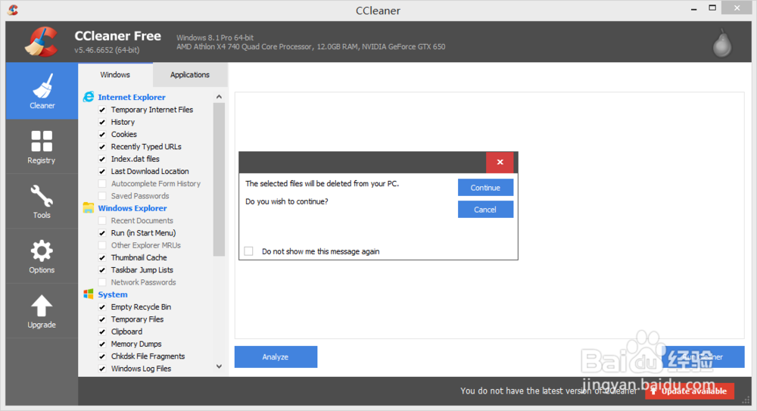
Task: Toggle Empty Recycle Bin checkbox
Action: tap(102, 307)
